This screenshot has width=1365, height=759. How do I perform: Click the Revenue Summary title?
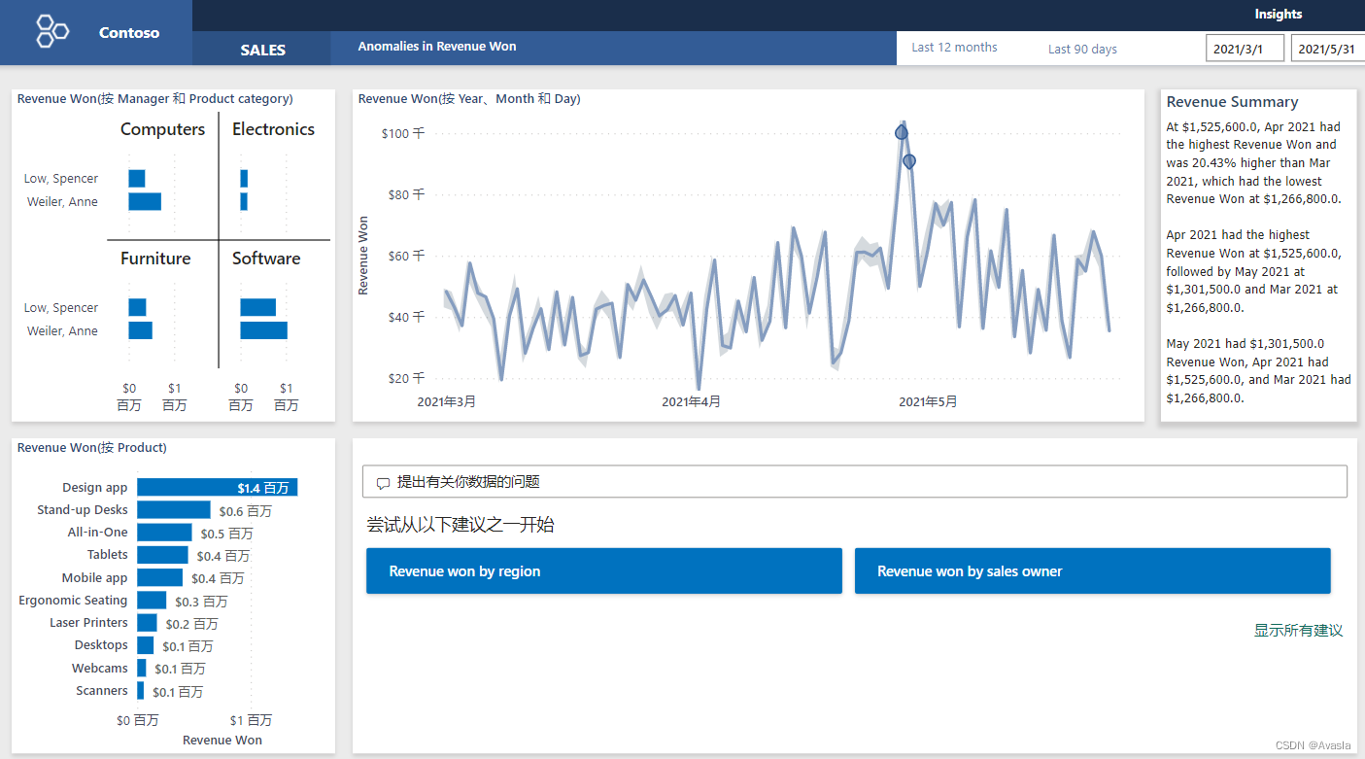tap(1232, 102)
